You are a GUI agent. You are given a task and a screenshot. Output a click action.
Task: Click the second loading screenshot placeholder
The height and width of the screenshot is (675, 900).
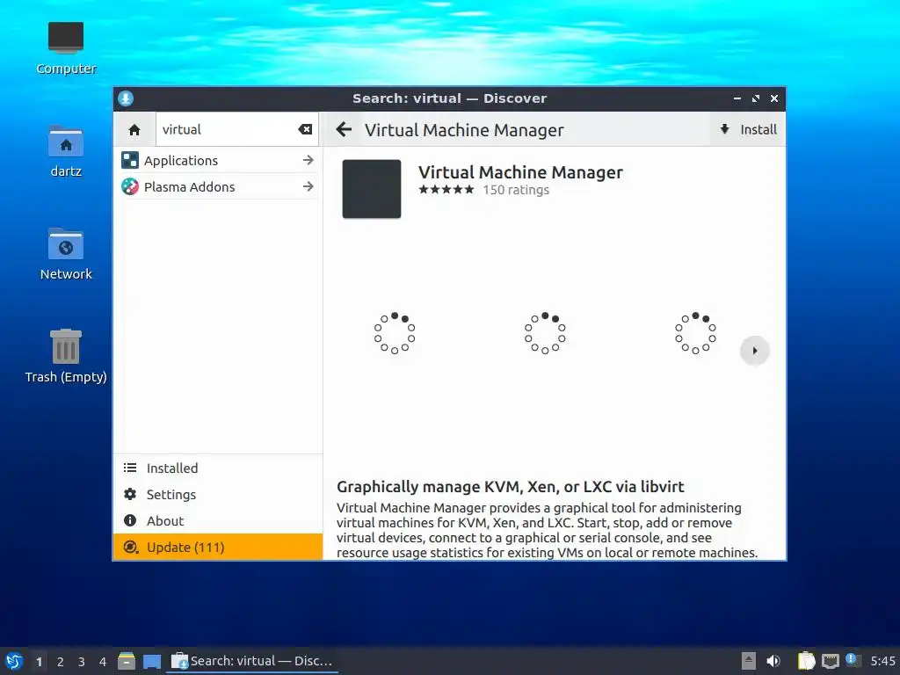pyautogui.click(x=545, y=333)
